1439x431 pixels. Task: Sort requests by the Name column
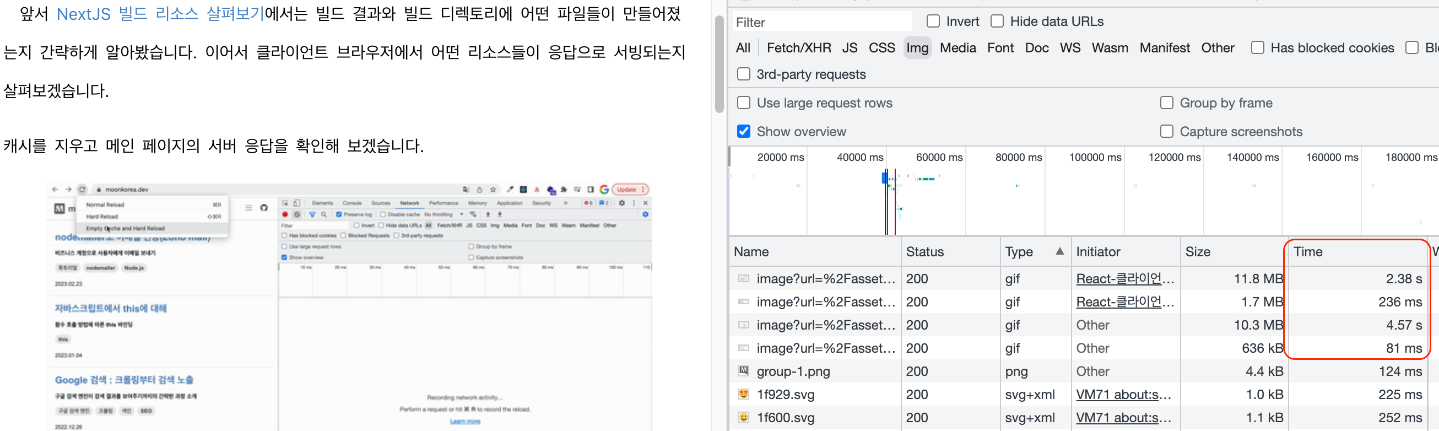(814, 251)
